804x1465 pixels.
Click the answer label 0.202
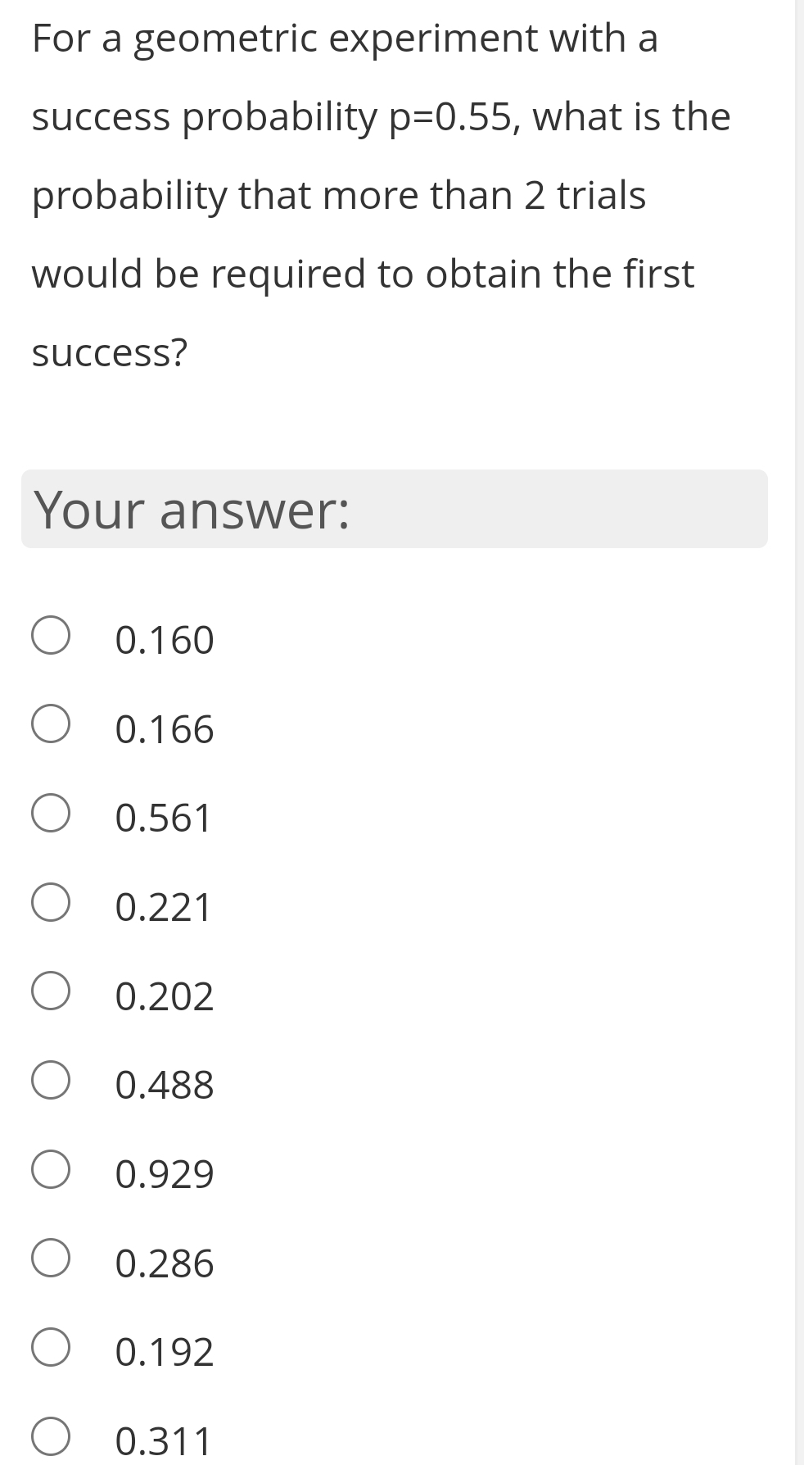pyautogui.click(x=163, y=995)
